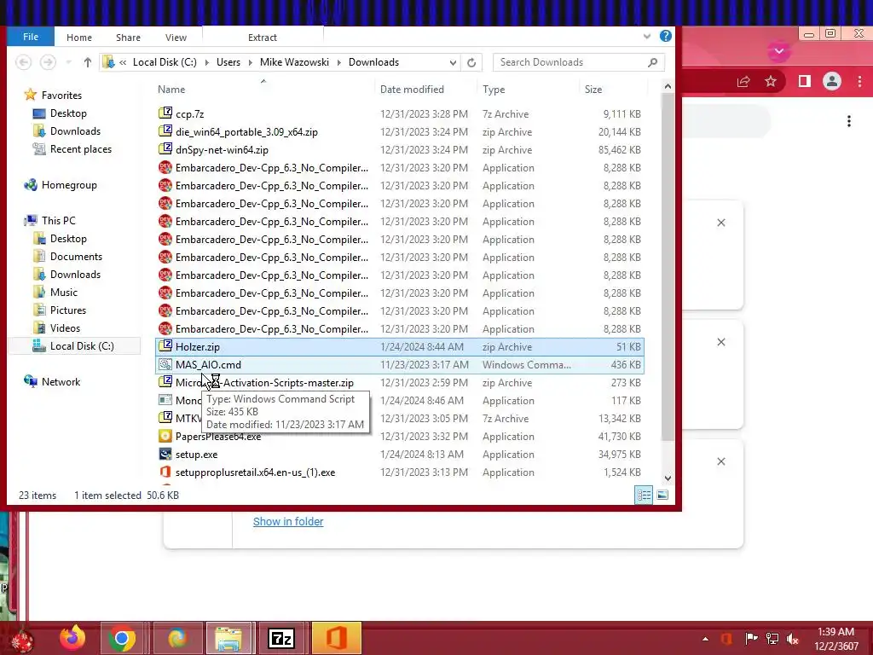Viewport: 873px width, 655px height.
Task: Launch Firefox from the taskbar
Action: pyautogui.click(x=72, y=637)
